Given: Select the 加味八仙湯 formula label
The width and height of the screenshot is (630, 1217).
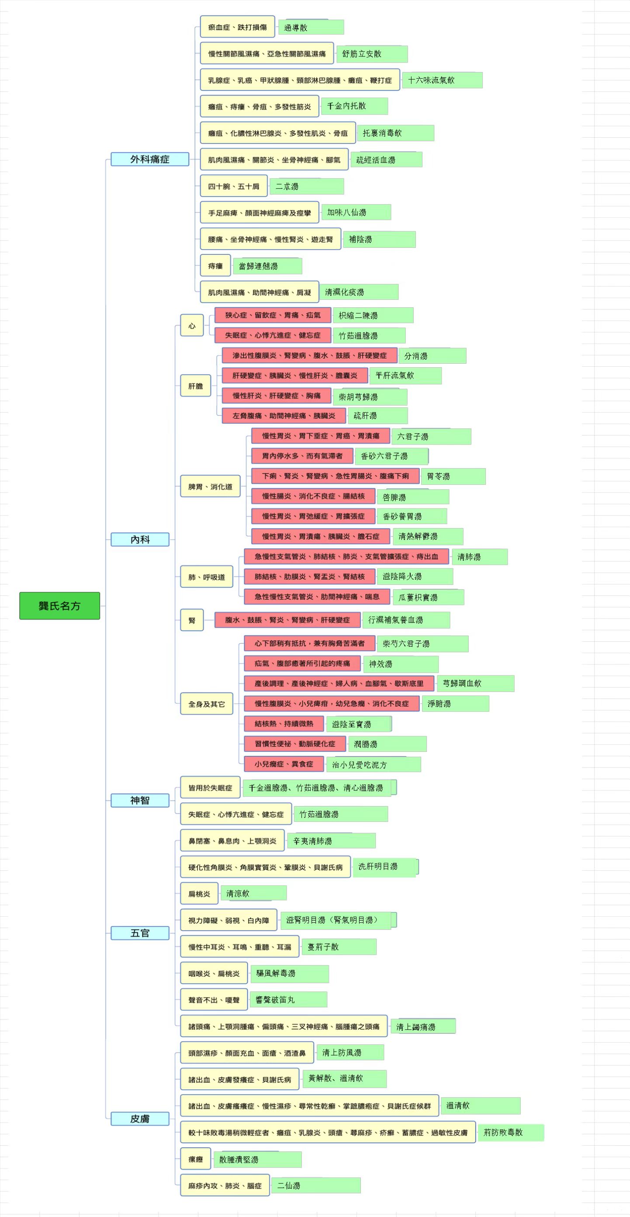Looking at the screenshot, I should pyautogui.click(x=356, y=212).
